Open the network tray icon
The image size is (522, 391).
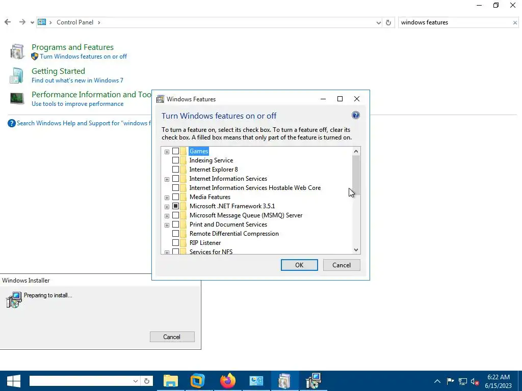click(x=463, y=381)
